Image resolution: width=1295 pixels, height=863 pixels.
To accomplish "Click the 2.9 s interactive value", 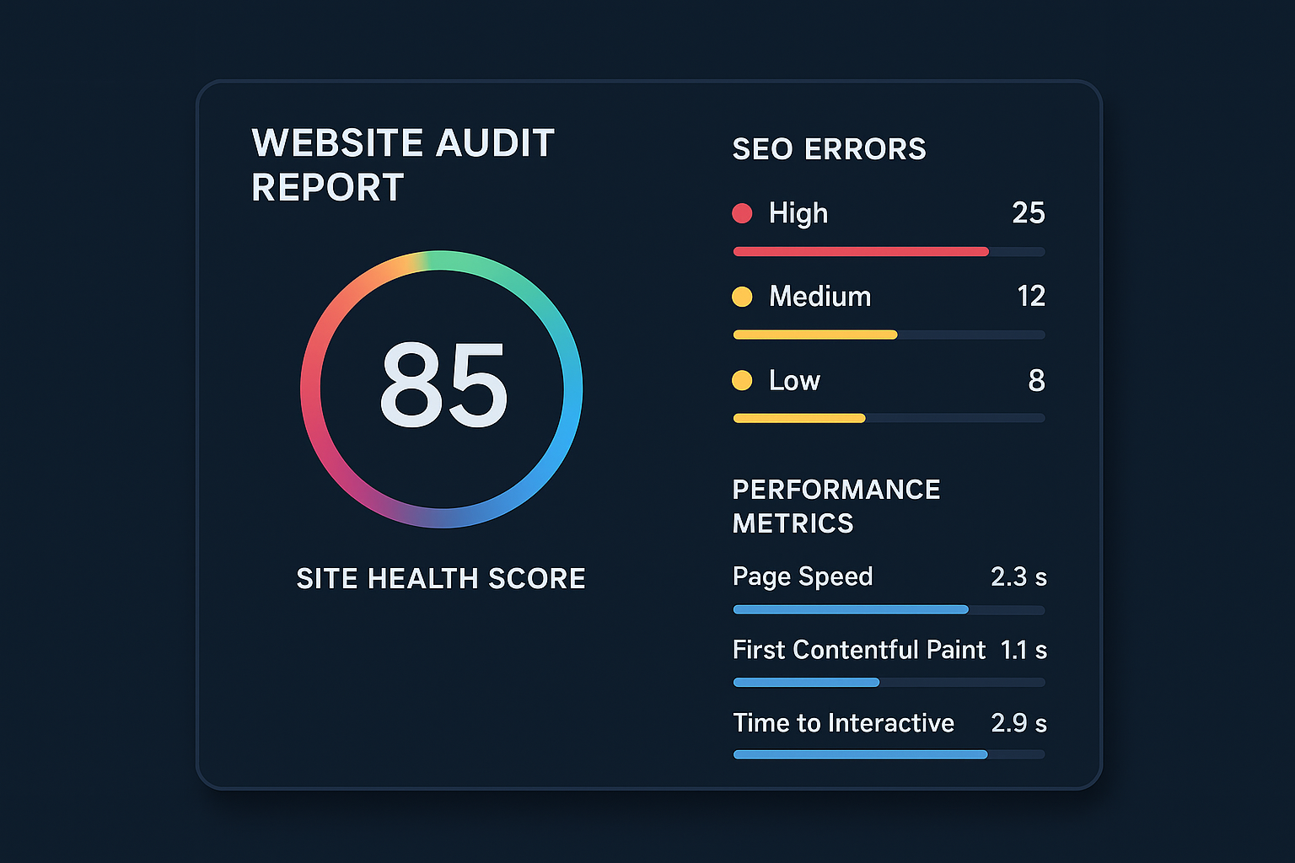I will click(1018, 723).
